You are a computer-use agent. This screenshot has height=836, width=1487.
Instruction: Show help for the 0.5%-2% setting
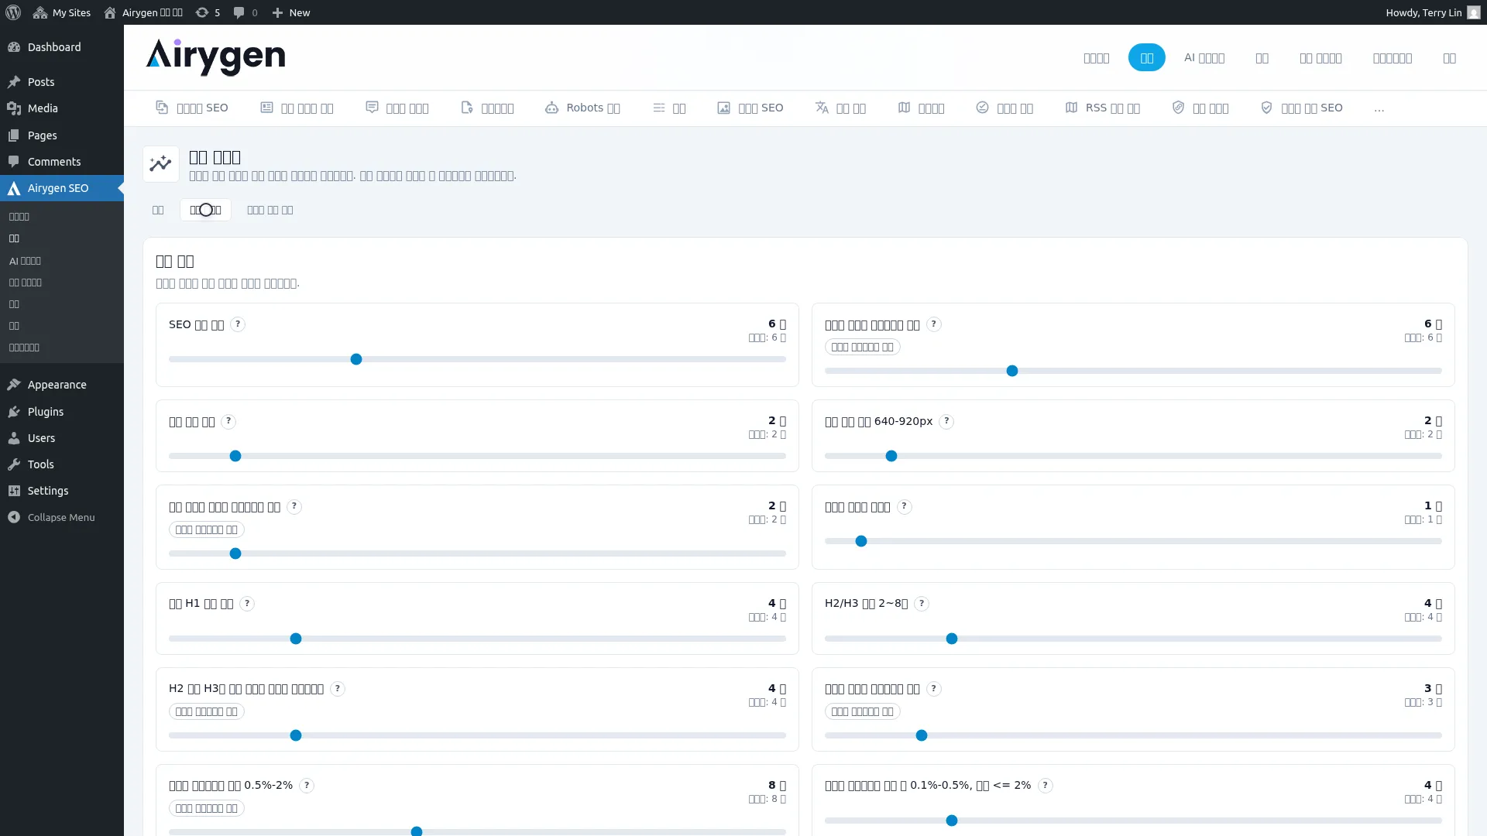click(307, 786)
